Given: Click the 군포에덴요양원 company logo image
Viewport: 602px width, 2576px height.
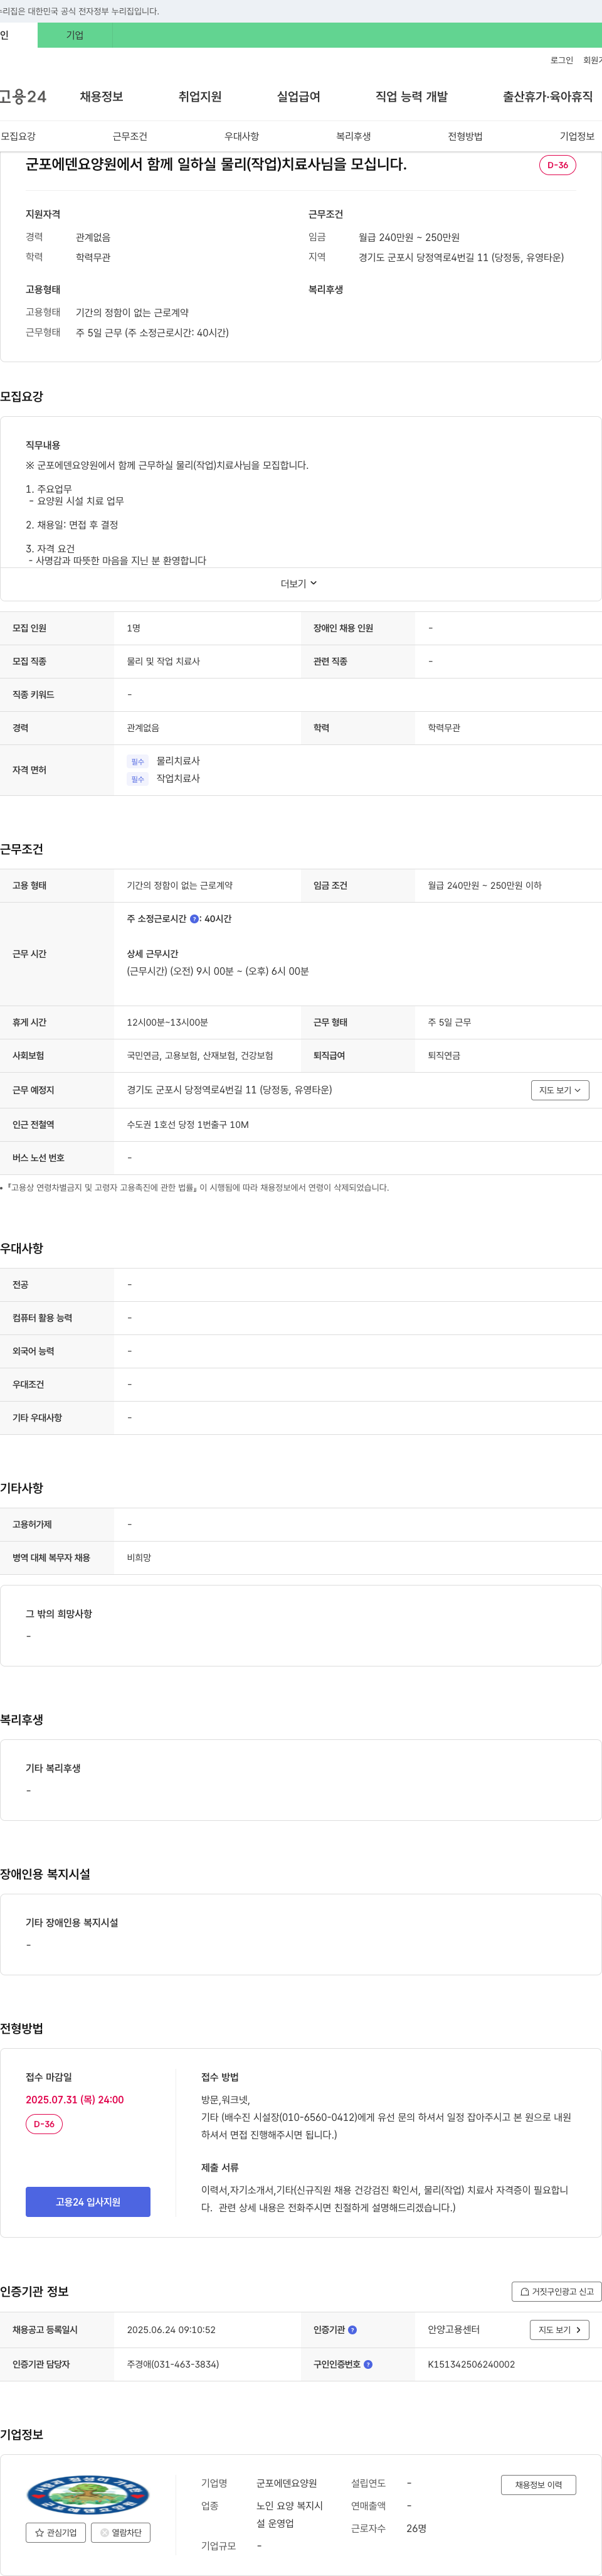Looking at the screenshot, I should point(88,2494).
